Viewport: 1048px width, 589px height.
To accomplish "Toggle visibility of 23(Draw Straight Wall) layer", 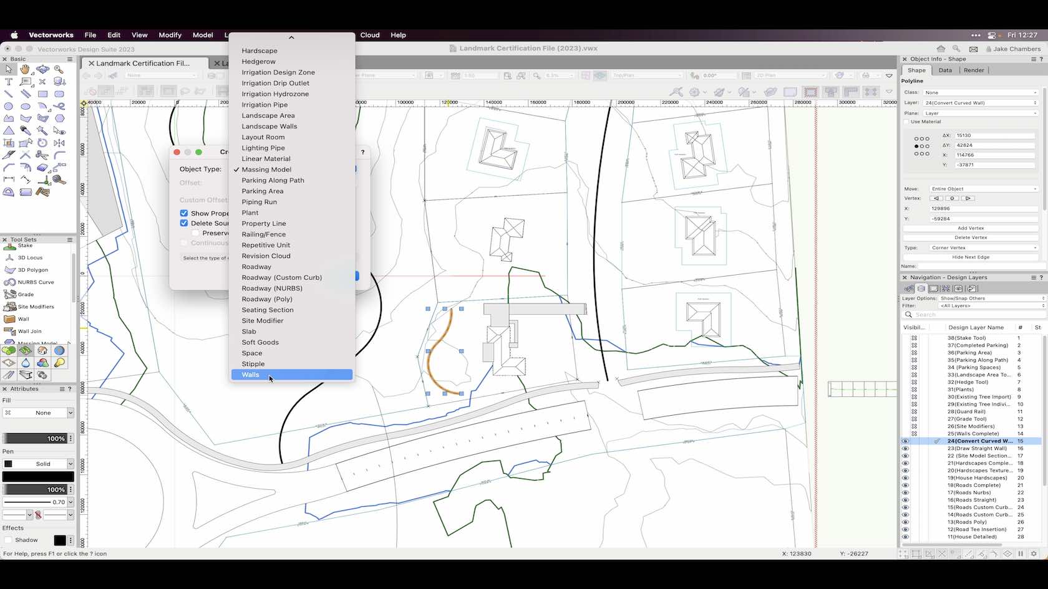I will 905,449.
